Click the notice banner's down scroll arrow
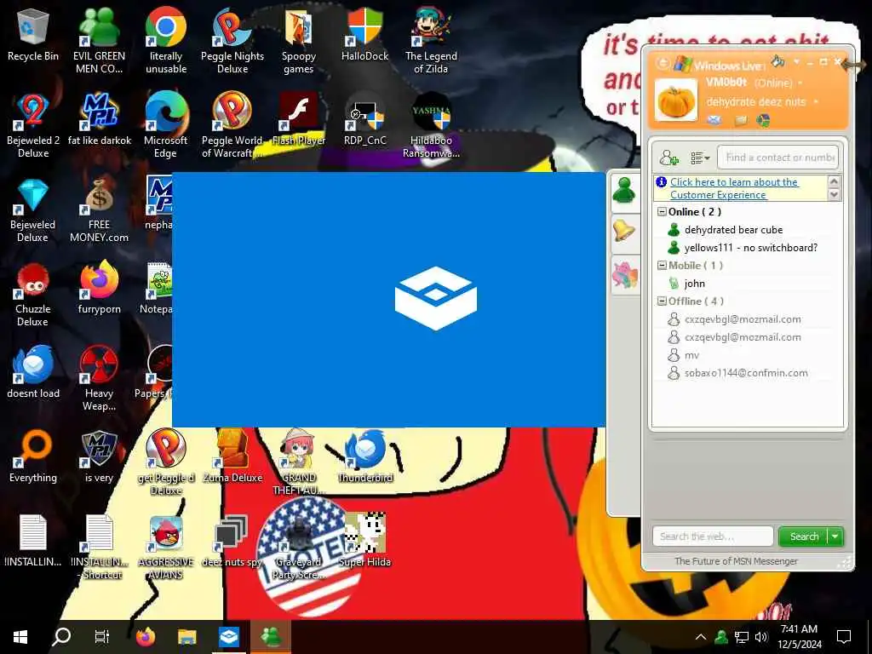 coord(834,195)
